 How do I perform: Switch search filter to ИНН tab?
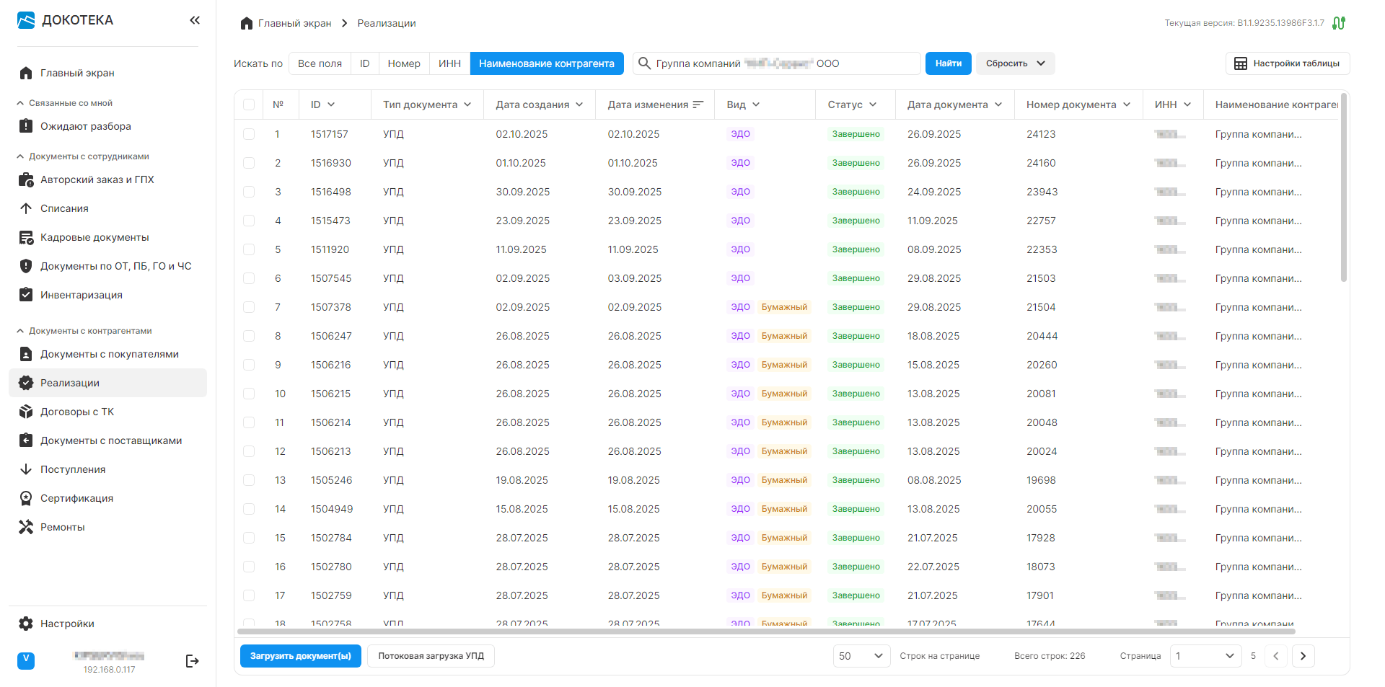click(449, 63)
